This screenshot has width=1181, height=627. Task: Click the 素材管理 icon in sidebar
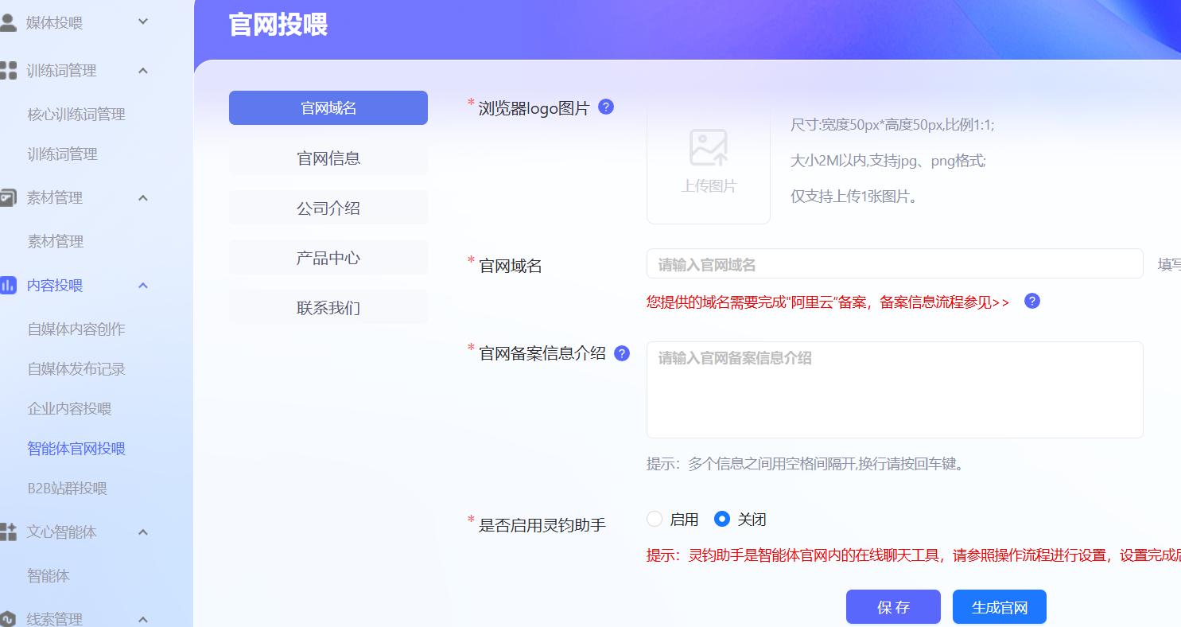click(8, 197)
